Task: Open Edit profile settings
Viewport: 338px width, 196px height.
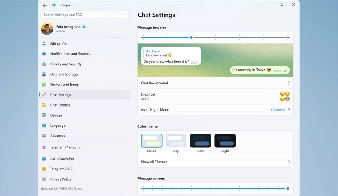Action: pyautogui.click(x=85, y=44)
